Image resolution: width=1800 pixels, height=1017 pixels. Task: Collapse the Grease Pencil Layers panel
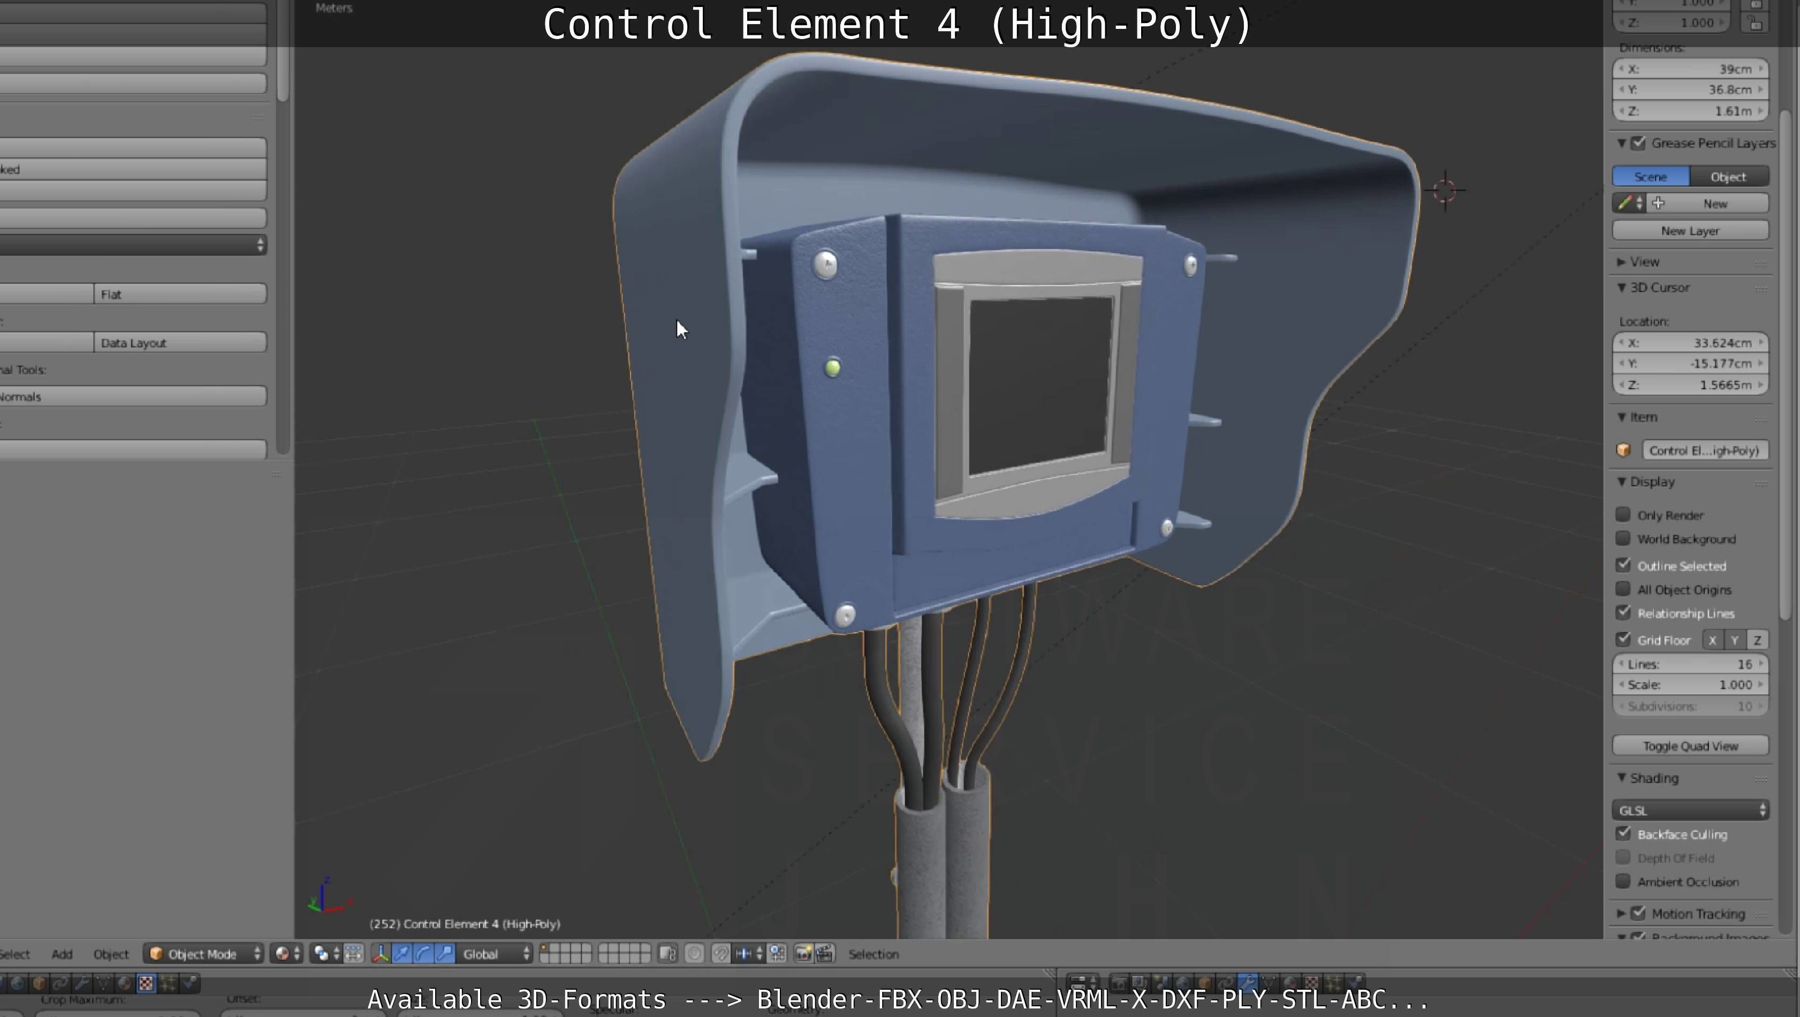click(x=1621, y=143)
